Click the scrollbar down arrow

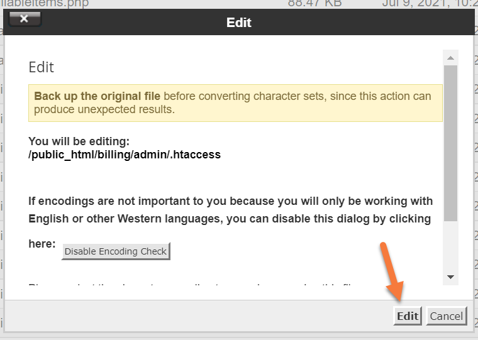coord(450,277)
